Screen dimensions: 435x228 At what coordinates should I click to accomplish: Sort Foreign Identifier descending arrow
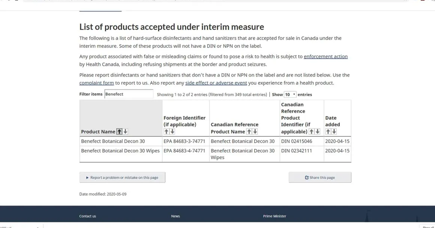tap(172, 132)
